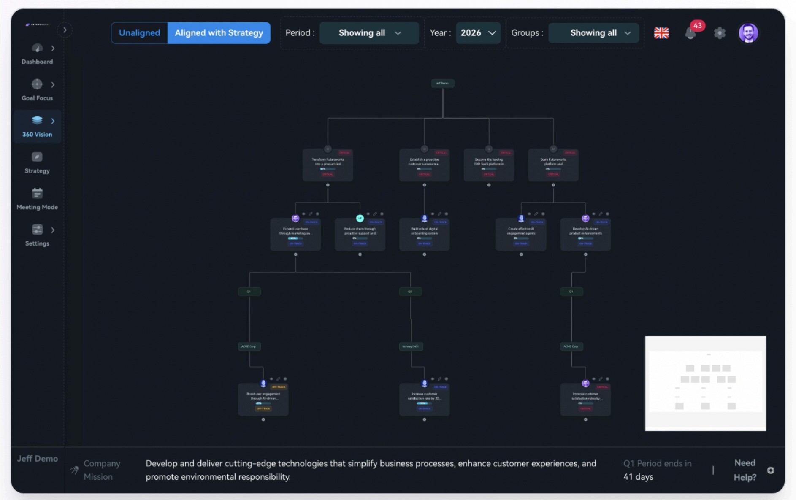Expand node below 'Reduce churn' card
This screenshot has height=500, width=796.
point(360,254)
